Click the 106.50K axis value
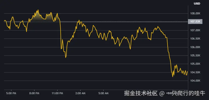The image size is (209, 100). pos(195,39)
